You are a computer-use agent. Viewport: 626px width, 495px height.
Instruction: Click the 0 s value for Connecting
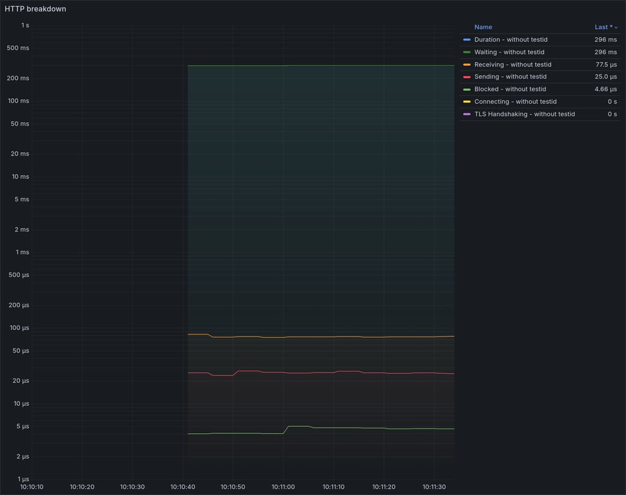coord(612,101)
